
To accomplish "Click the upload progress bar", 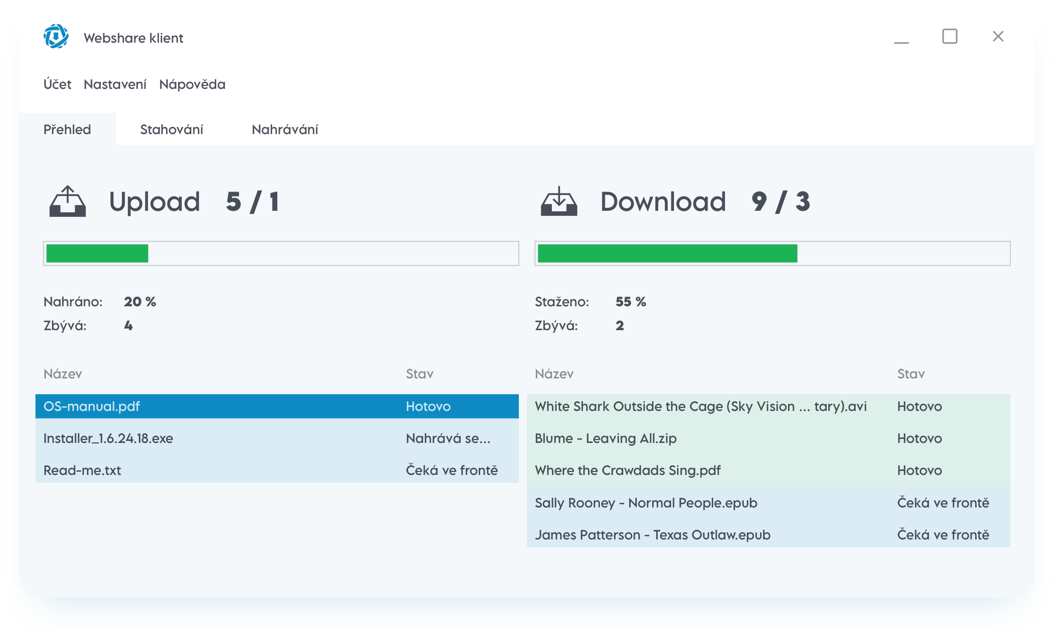I will [281, 253].
